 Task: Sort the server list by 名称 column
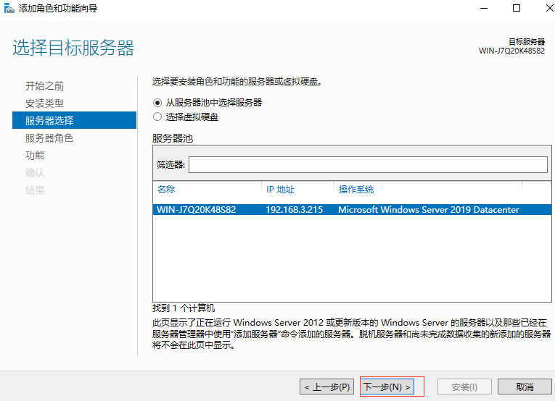(166, 190)
